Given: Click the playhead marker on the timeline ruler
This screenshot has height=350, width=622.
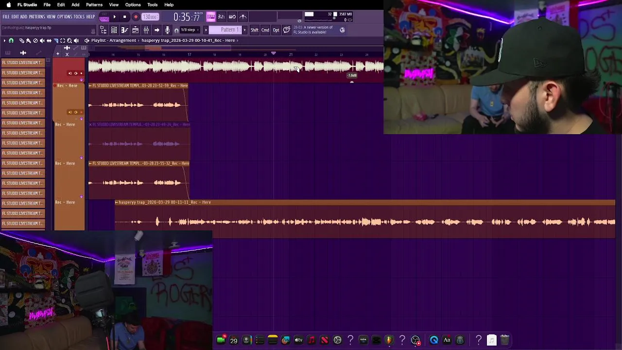Looking at the screenshot, I should point(274,53).
